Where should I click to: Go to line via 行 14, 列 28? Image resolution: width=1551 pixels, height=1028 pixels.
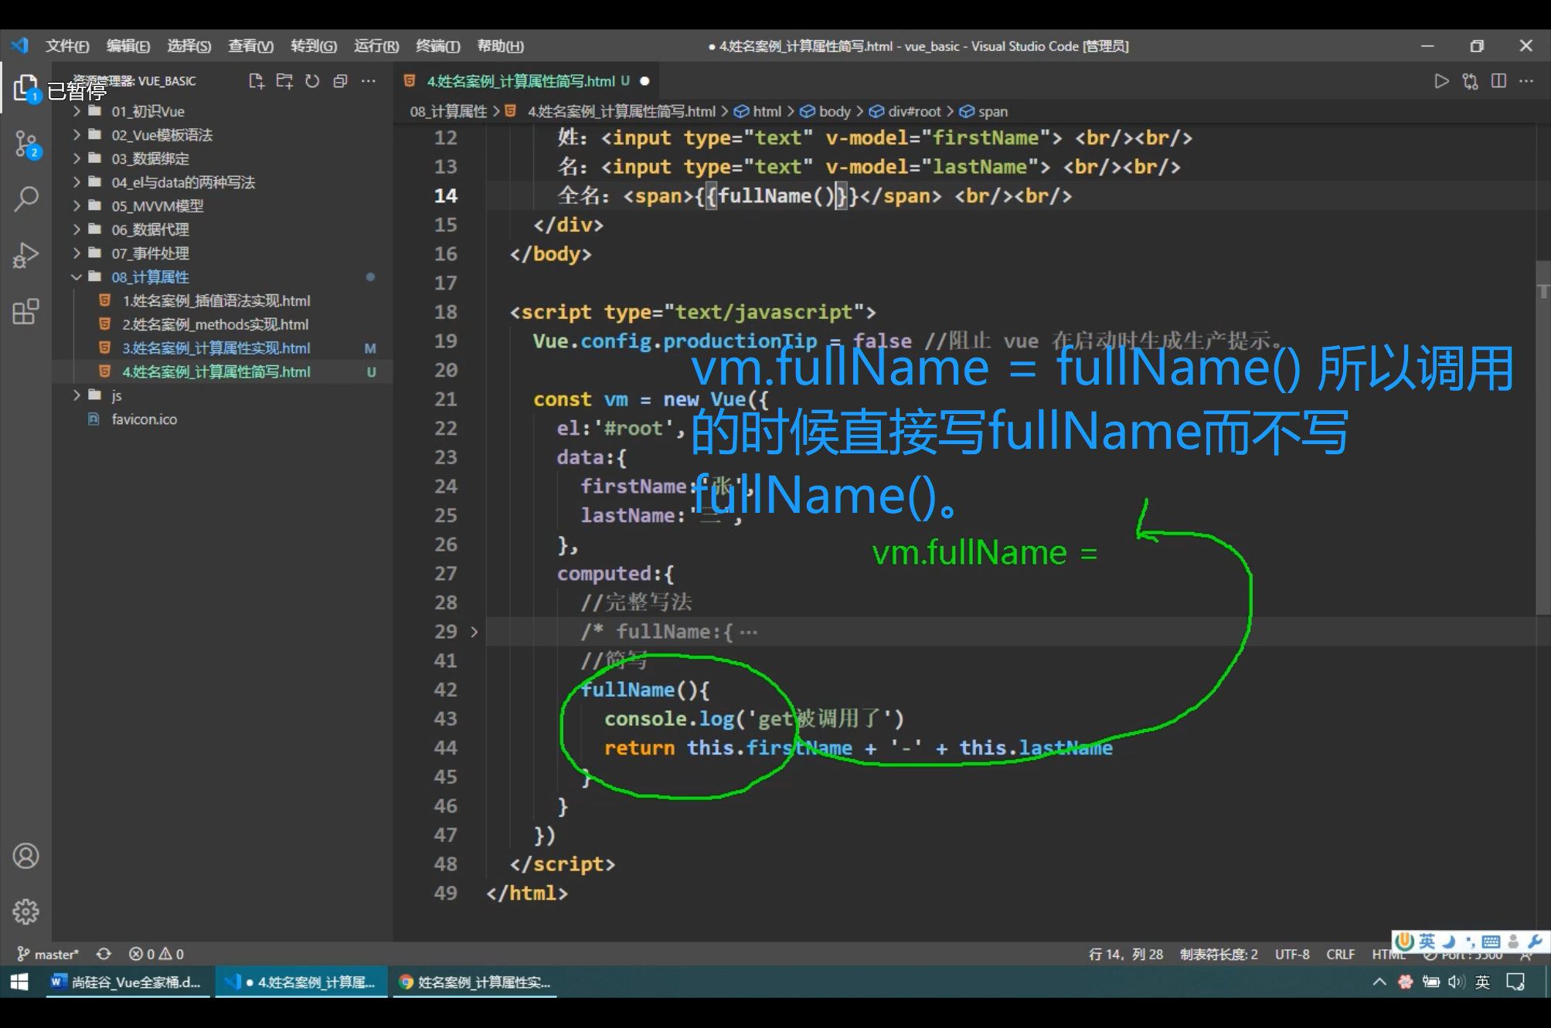(x=1125, y=954)
